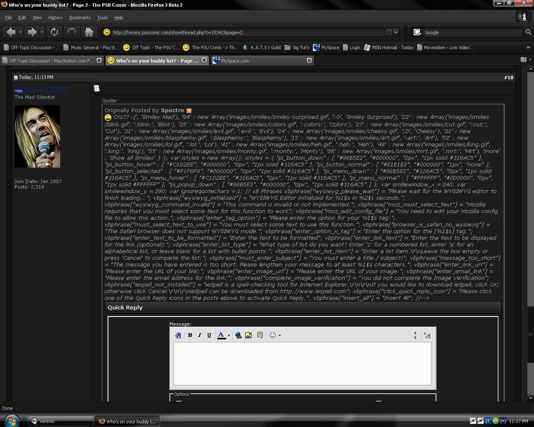Image resolution: width=534 pixels, height=427 pixels.
Task: Open the Home page icon
Action: (89, 32)
